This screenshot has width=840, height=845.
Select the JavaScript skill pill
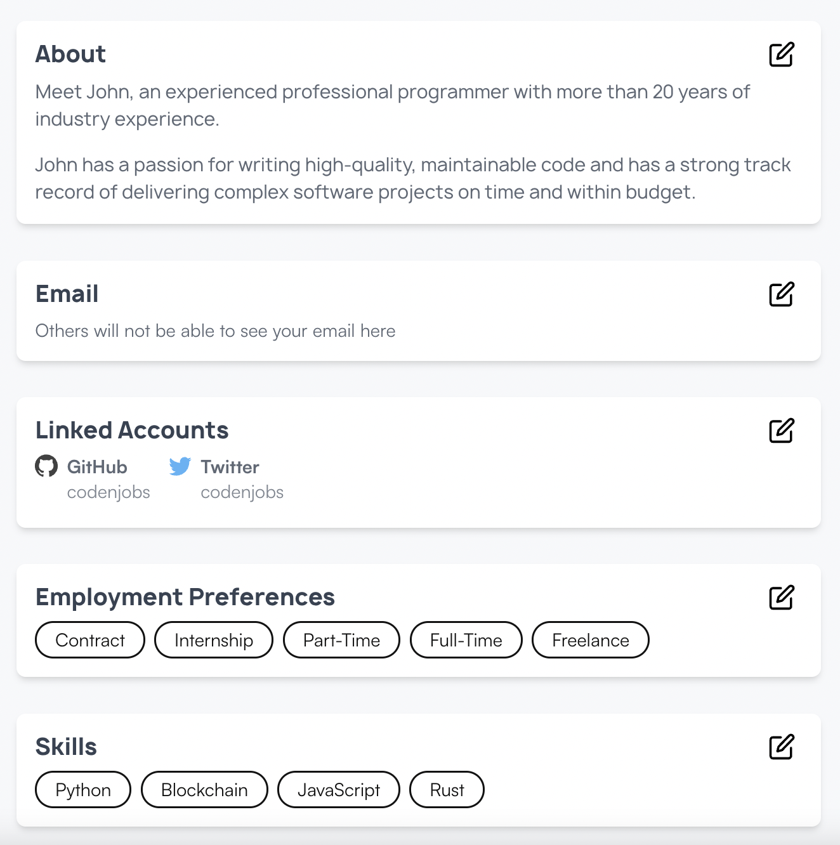point(338,790)
